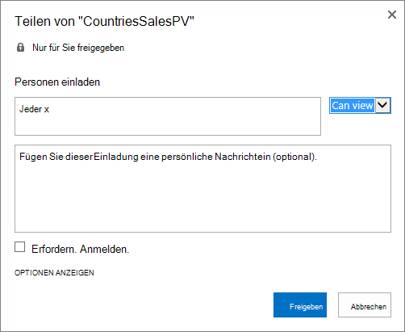405x332 pixels.
Task: Click inside the invite people field
Action: [x=168, y=116]
